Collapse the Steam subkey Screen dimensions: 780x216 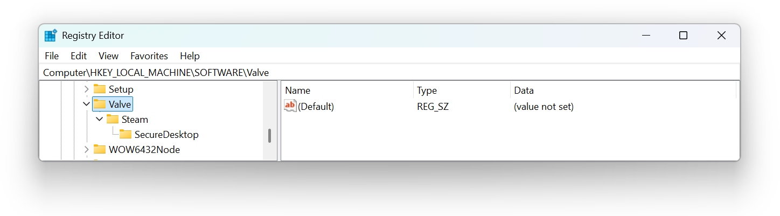tap(99, 119)
